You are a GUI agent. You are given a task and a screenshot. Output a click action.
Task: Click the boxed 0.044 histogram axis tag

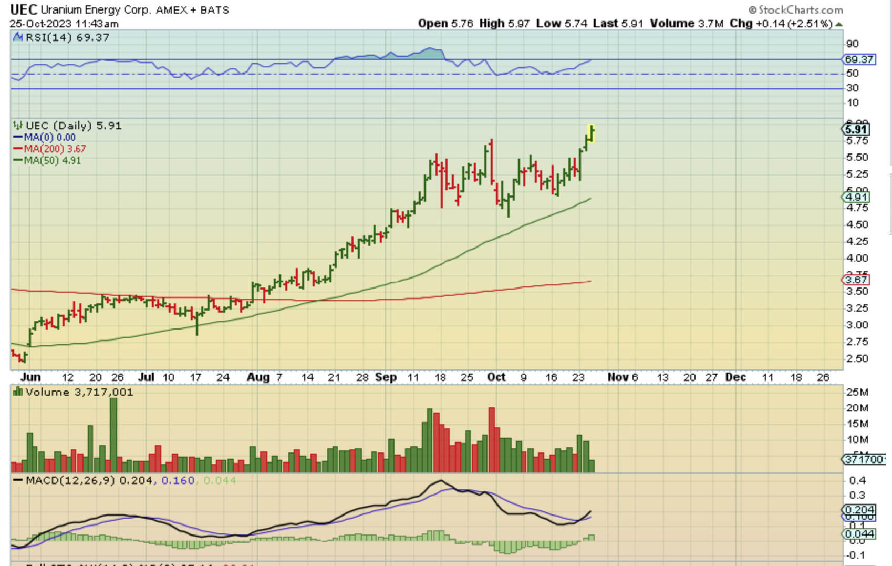859,534
